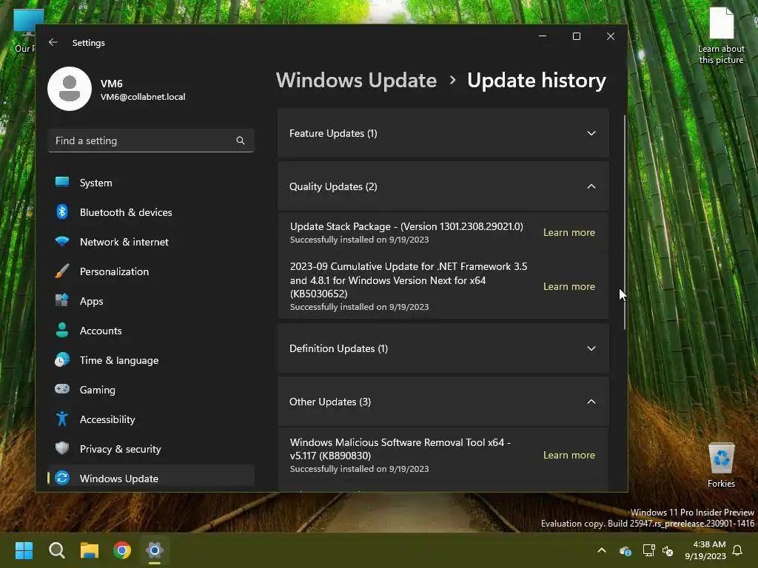Click the Settings gear in taskbar
The width and height of the screenshot is (758, 568).
[155, 550]
